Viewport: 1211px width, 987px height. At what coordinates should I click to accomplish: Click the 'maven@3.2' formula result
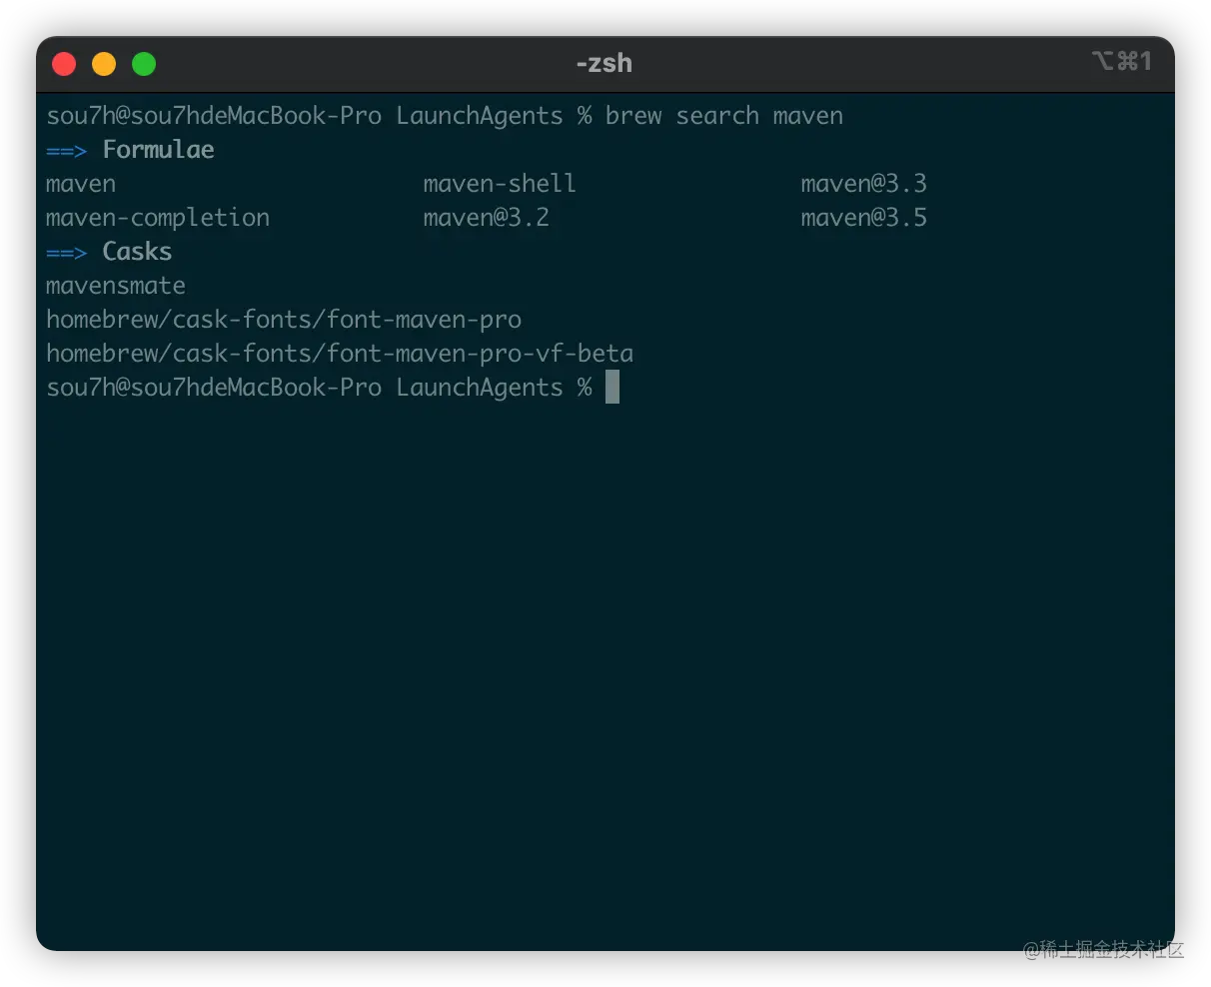tap(487, 218)
